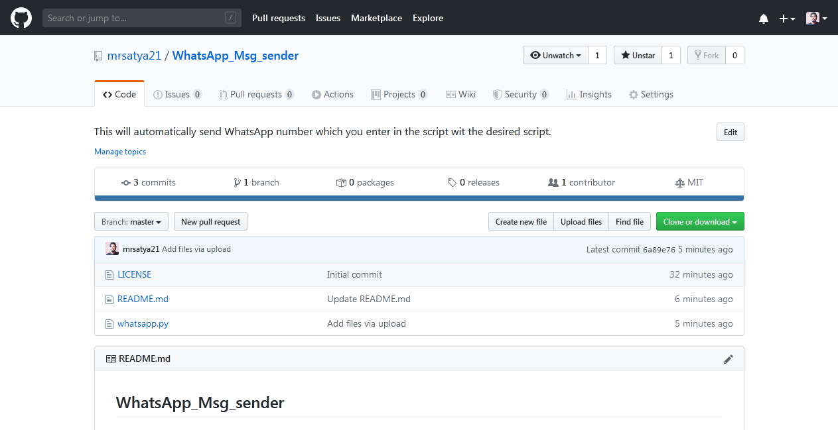838x430 pixels.
Task: Click the GitHub Octocat logo
Action: click(21, 18)
